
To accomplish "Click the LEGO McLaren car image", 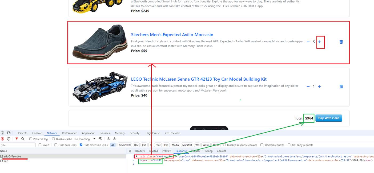I will (100, 86).
